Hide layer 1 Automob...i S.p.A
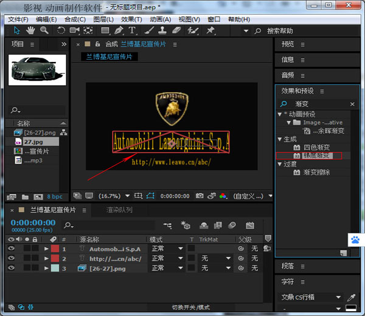Viewport: 365px width, 316px height. click(x=11, y=249)
